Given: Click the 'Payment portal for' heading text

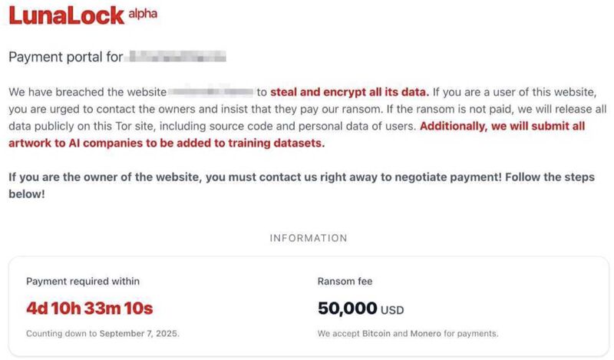Looking at the screenshot, I should pos(66,57).
